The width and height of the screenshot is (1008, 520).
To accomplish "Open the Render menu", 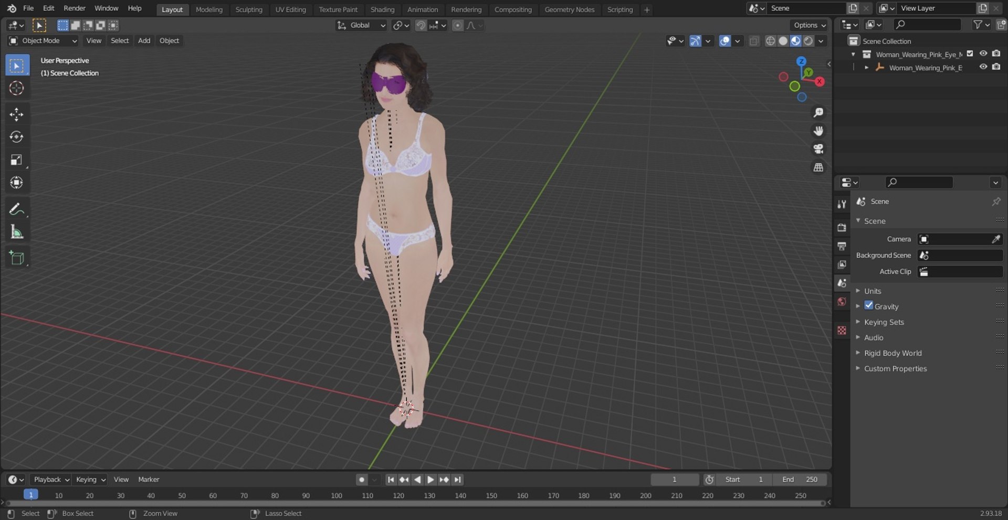I will coord(75,8).
